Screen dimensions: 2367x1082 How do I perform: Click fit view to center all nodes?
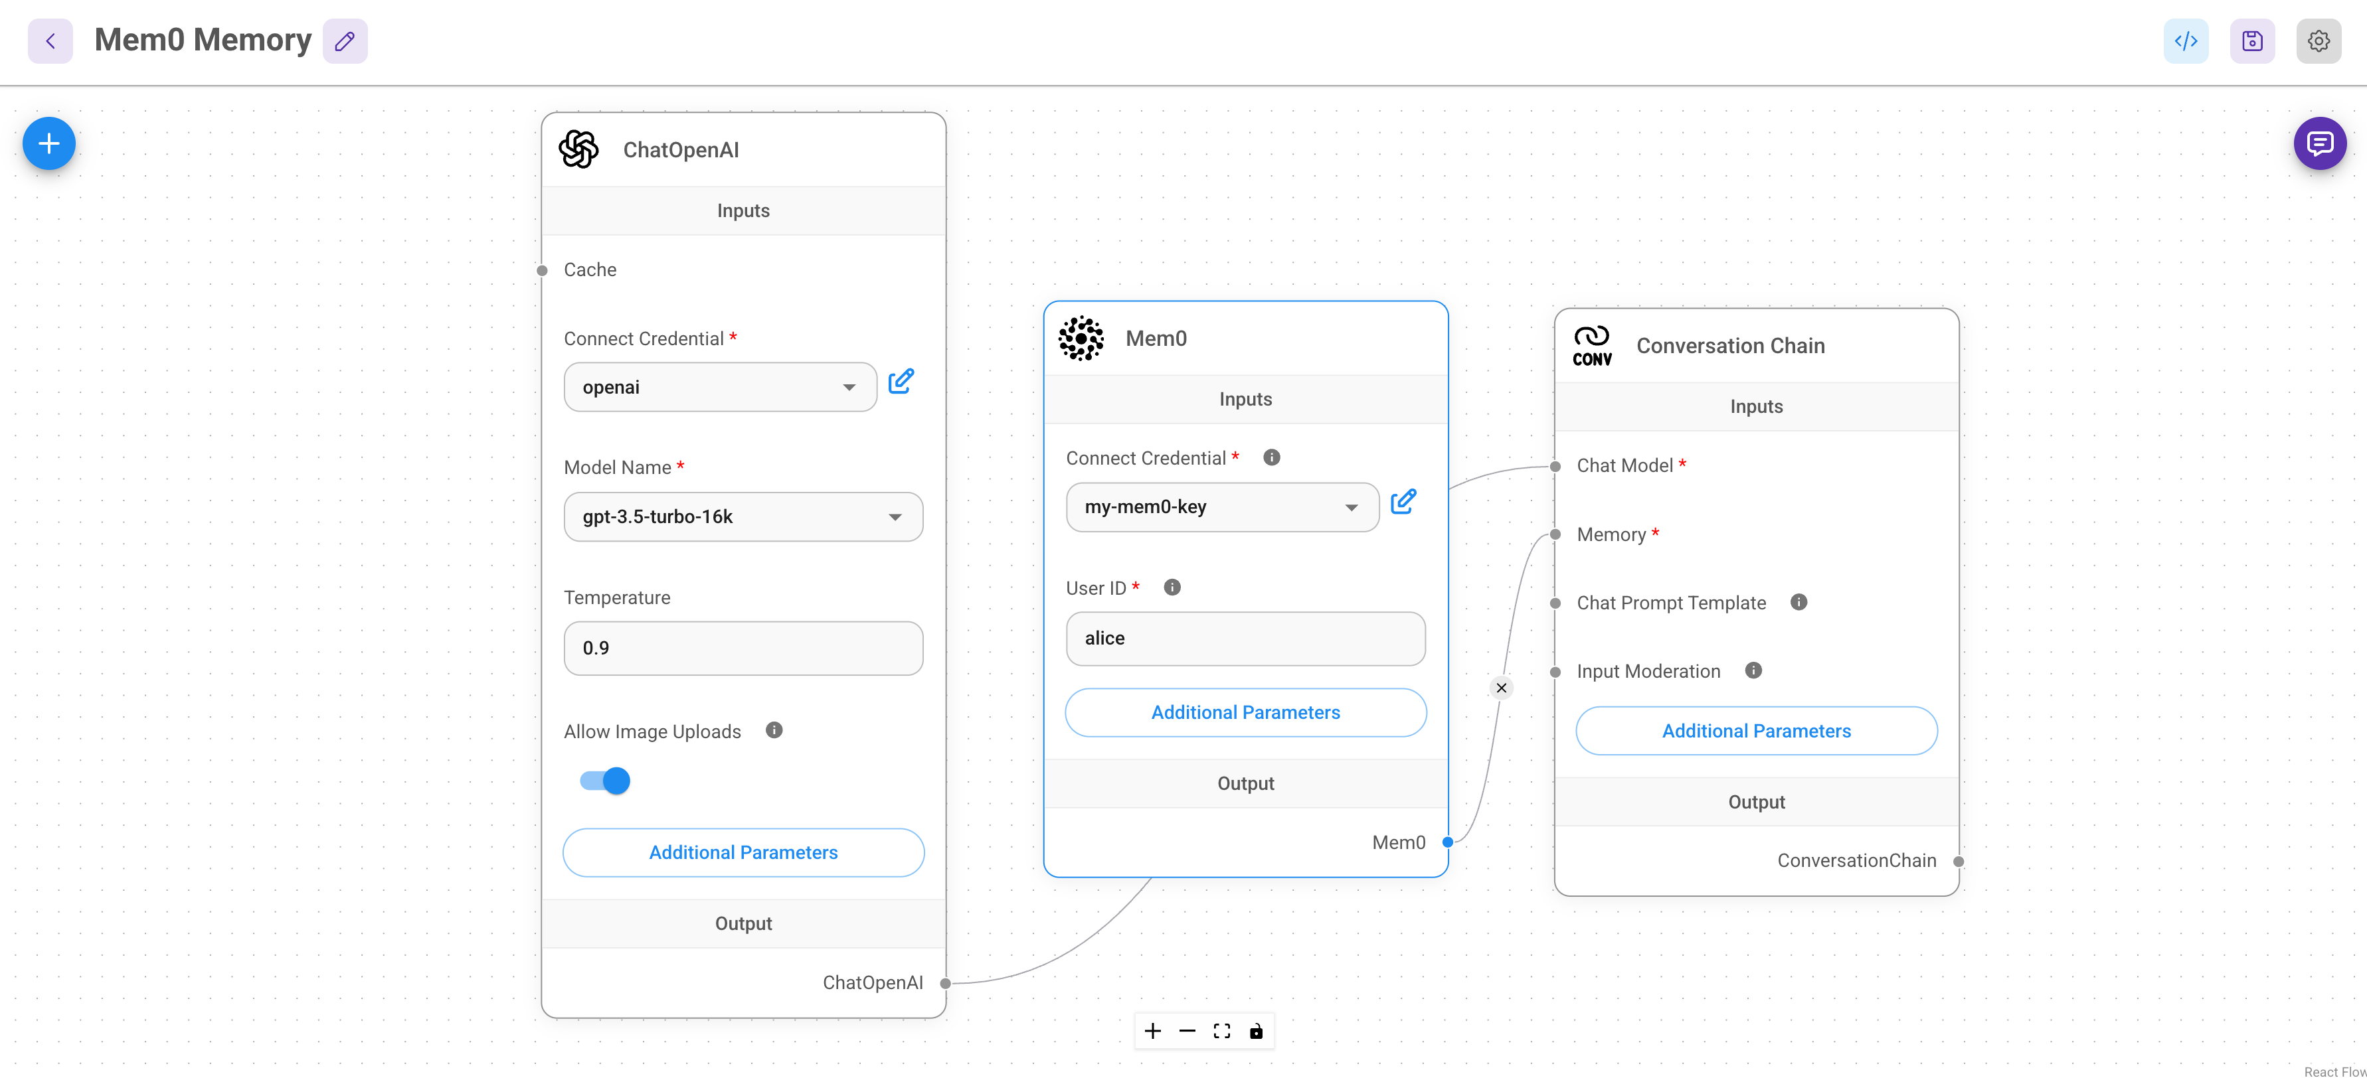1221,1031
